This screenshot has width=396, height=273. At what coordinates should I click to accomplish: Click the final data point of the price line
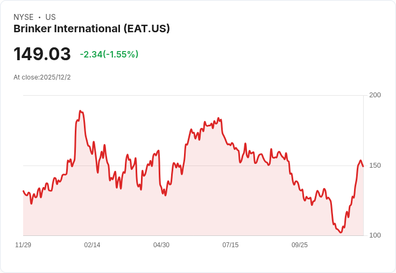363,166
